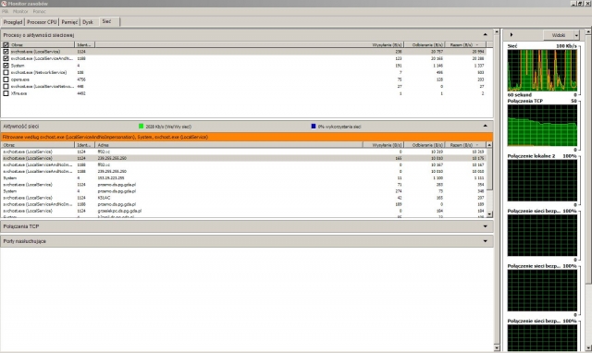Open the Pomoc menu
592x353 pixels.
tap(39, 12)
